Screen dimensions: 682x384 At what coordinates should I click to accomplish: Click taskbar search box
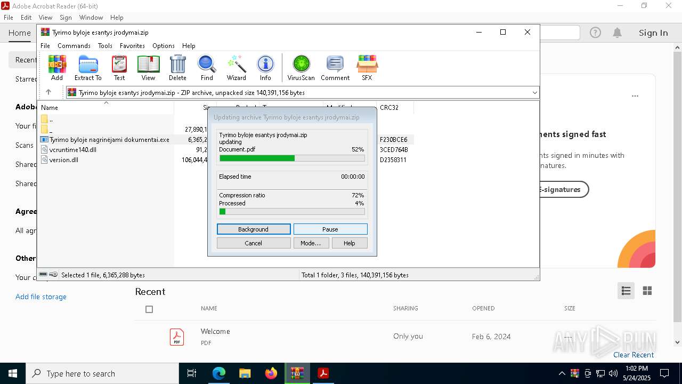pos(102,373)
